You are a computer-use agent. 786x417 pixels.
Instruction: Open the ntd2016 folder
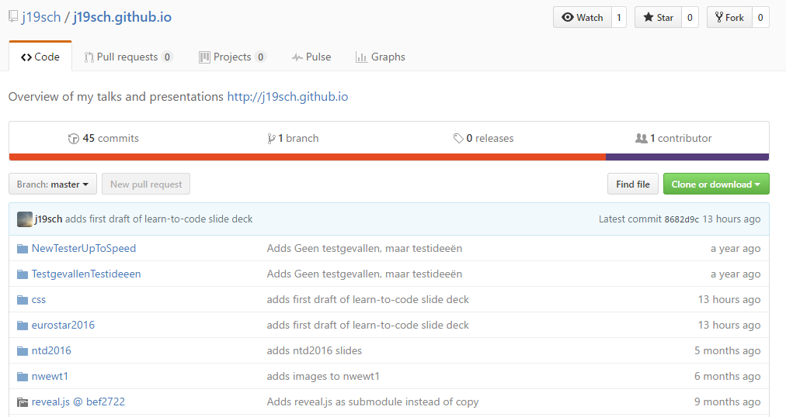51,350
